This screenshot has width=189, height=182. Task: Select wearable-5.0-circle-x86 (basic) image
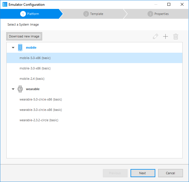(x=41, y=99)
